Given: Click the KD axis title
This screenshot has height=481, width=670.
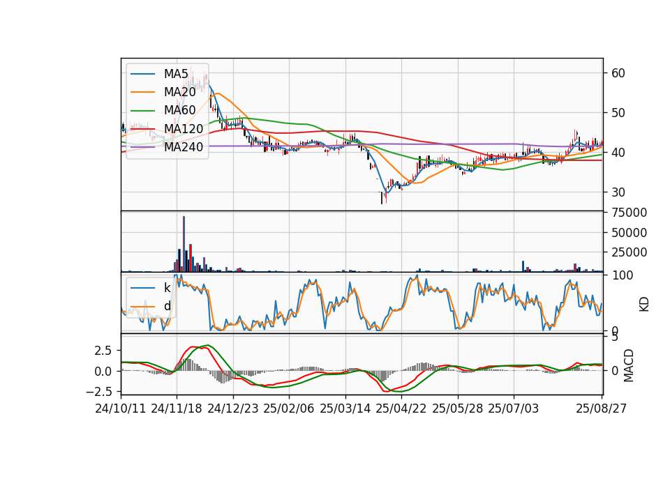Looking at the screenshot, I should 644,305.
